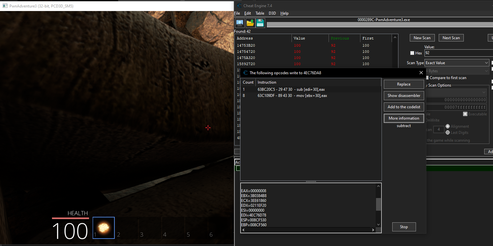
Task: Close the opcodes write dialog
Action: point(421,73)
